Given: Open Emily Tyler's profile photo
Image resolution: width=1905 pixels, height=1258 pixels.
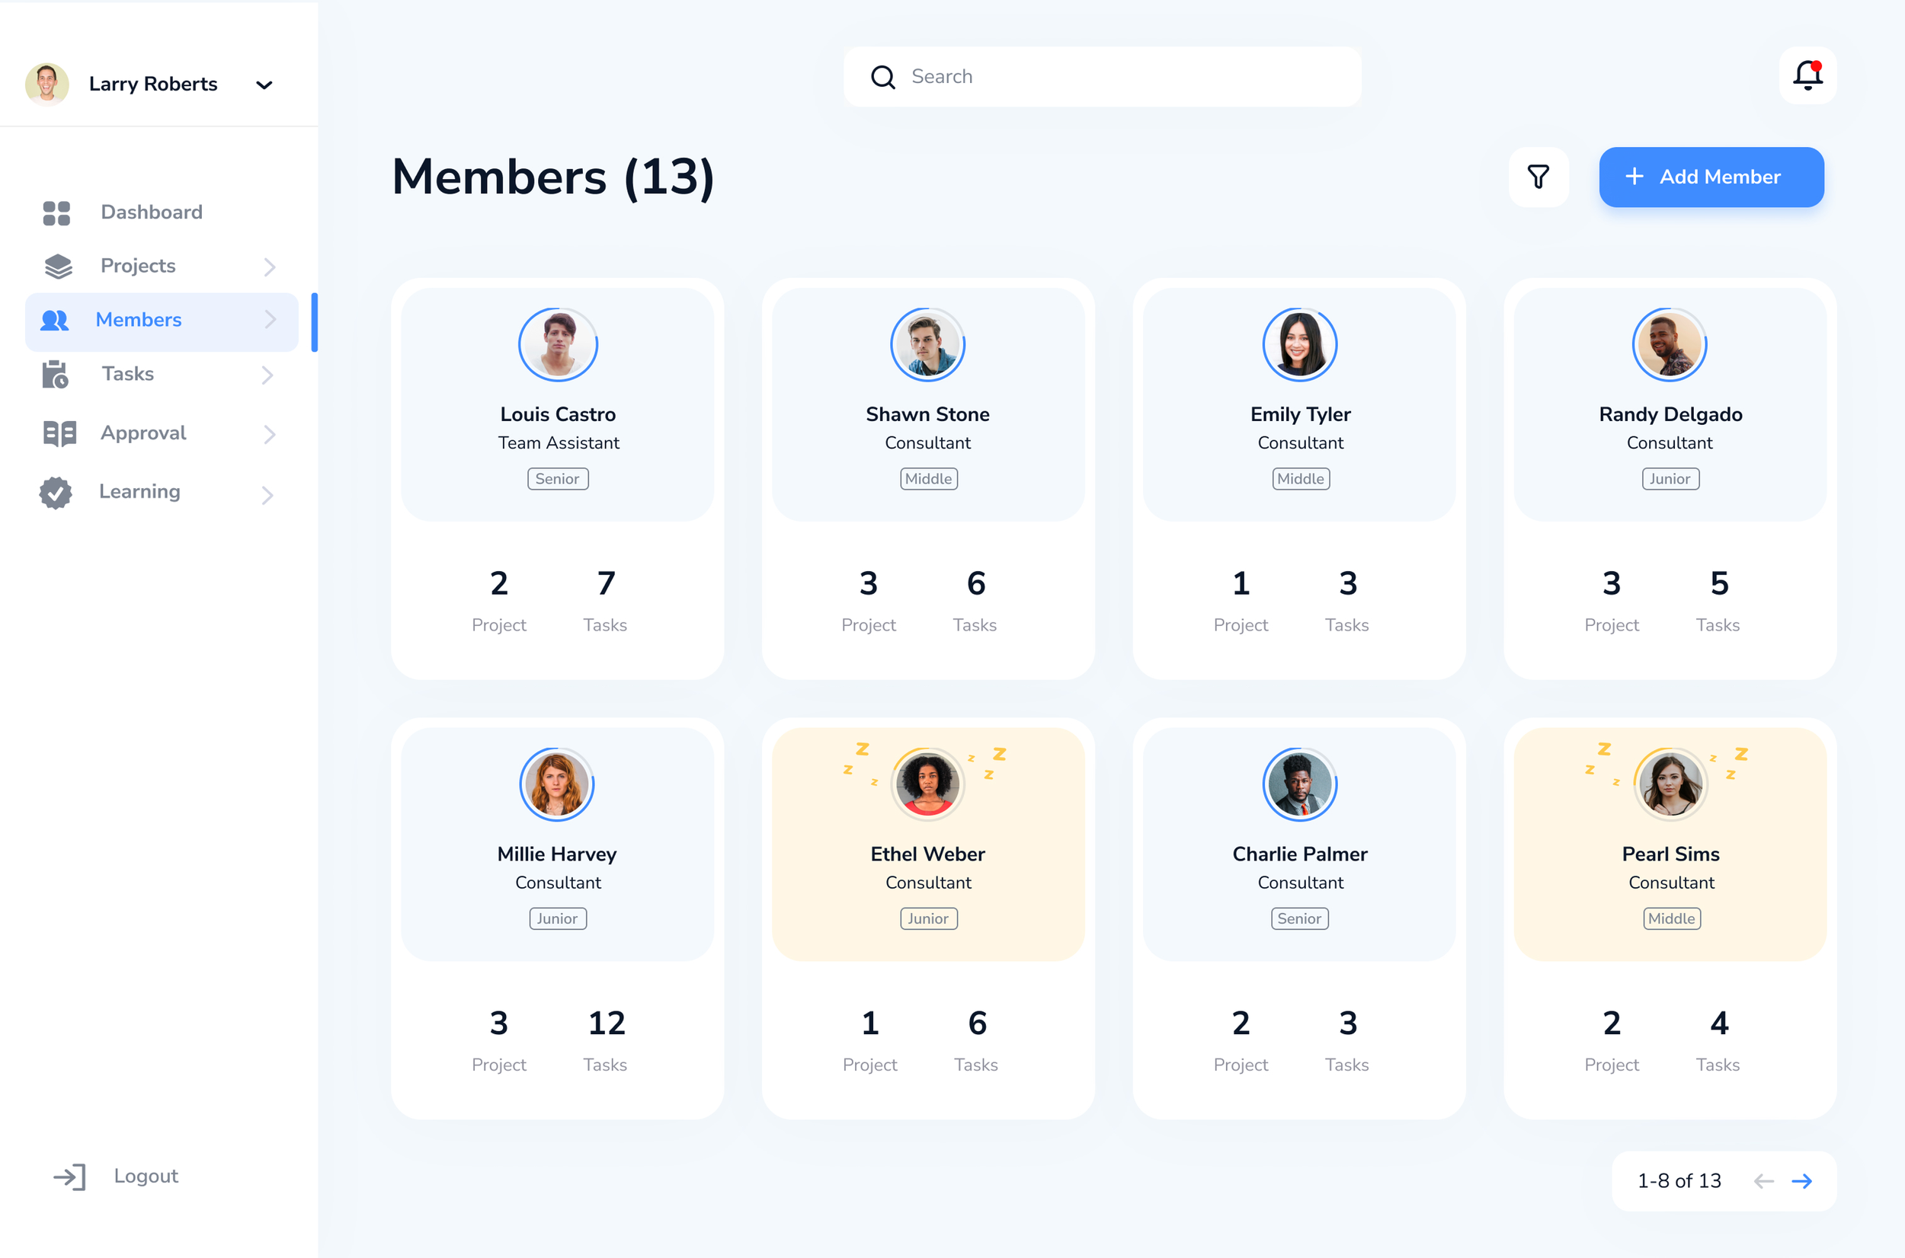Looking at the screenshot, I should tap(1299, 344).
